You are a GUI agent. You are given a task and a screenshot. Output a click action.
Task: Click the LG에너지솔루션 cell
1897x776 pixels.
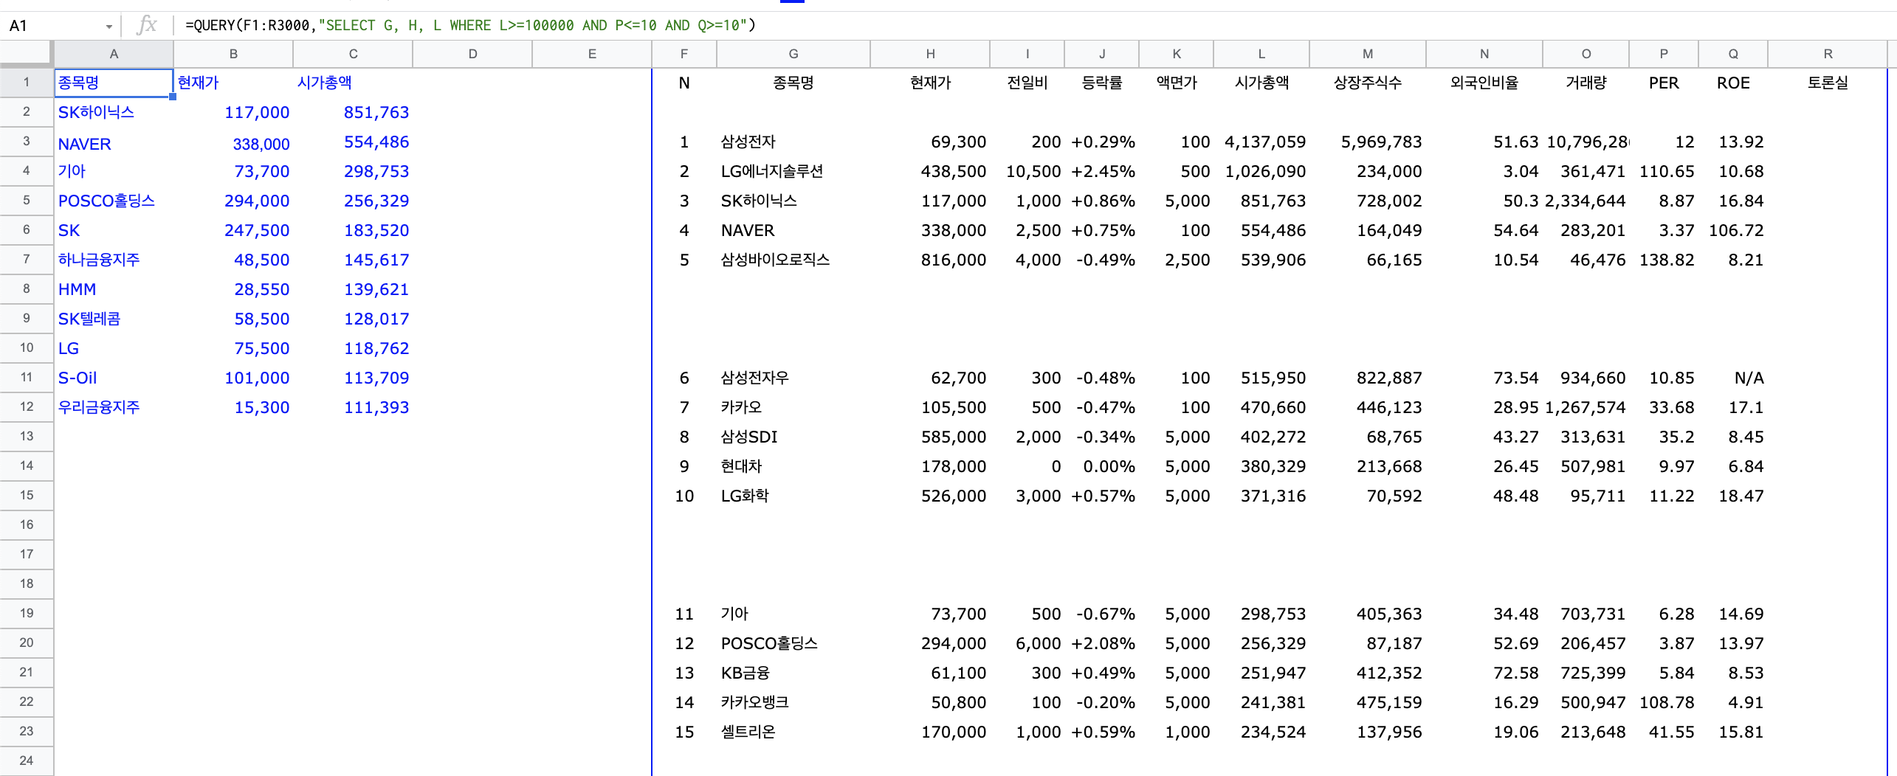[x=793, y=171]
